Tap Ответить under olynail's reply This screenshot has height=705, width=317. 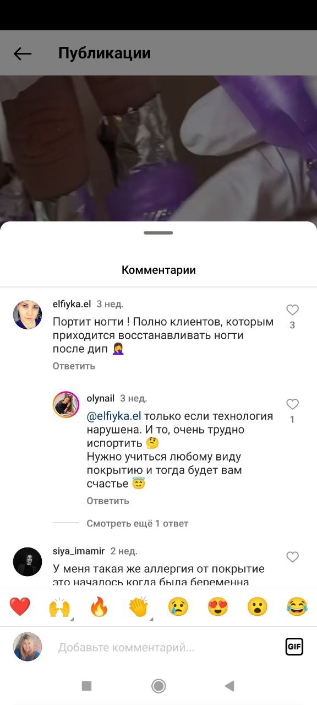pos(108,501)
